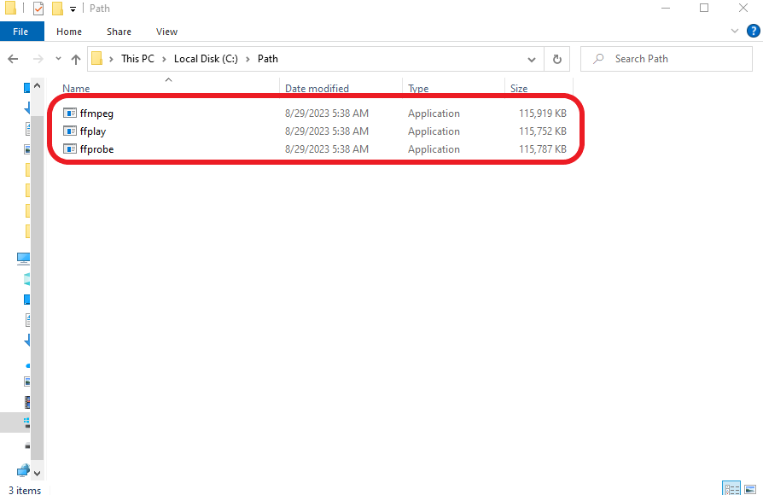Minimize the Path window
Screen dimensions: 763x495
(666, 8)
